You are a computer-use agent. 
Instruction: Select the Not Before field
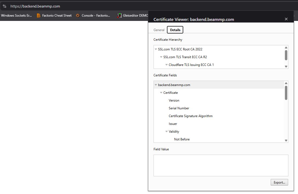pos(182,139)
